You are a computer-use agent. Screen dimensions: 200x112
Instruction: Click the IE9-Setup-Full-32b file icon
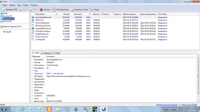coord(33,26)
